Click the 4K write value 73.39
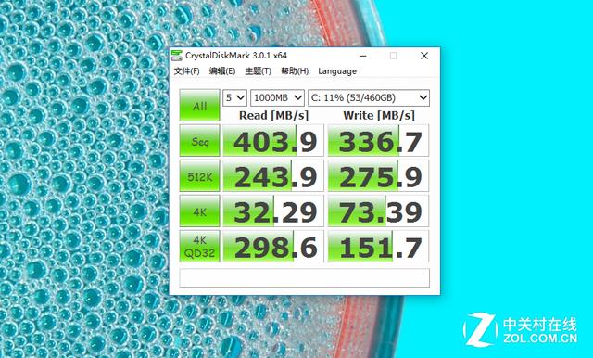593x358 pixels. pyautogui.click(x=378, y=211)
